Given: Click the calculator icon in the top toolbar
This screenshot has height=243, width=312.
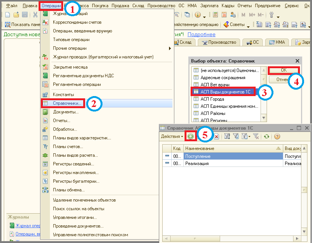Looking at the screenshot, I should pos(215,15).
